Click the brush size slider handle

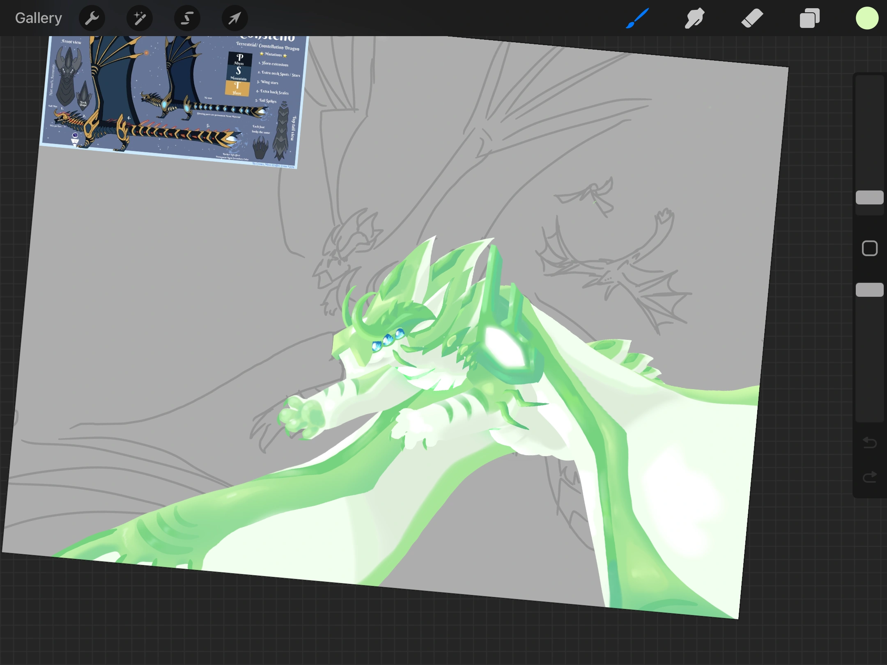click(869, 197)
